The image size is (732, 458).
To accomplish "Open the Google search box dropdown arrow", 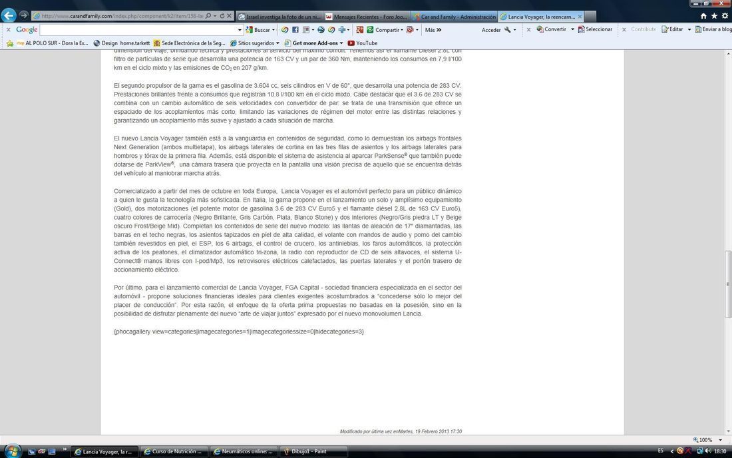I will pos(240,30).
